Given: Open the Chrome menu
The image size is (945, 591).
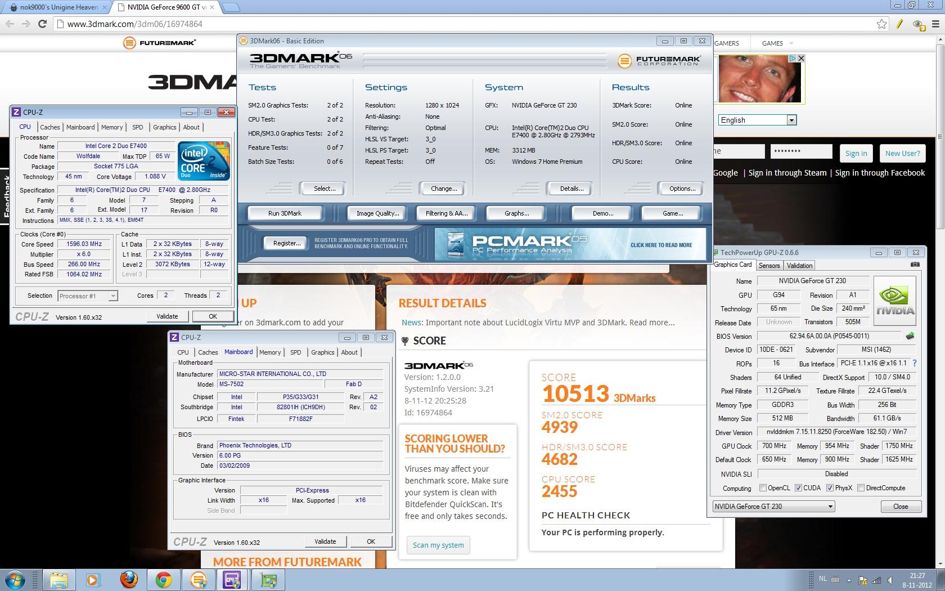Looking at the screenshot, I should (935, 24).
